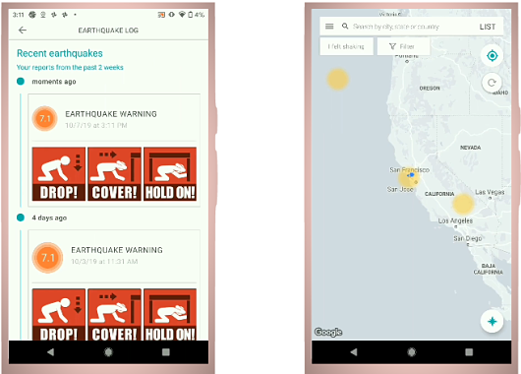Tap the San Diego map label
Image resolution: width=521 pixels, height=374 pixels.
pos(468,238)
